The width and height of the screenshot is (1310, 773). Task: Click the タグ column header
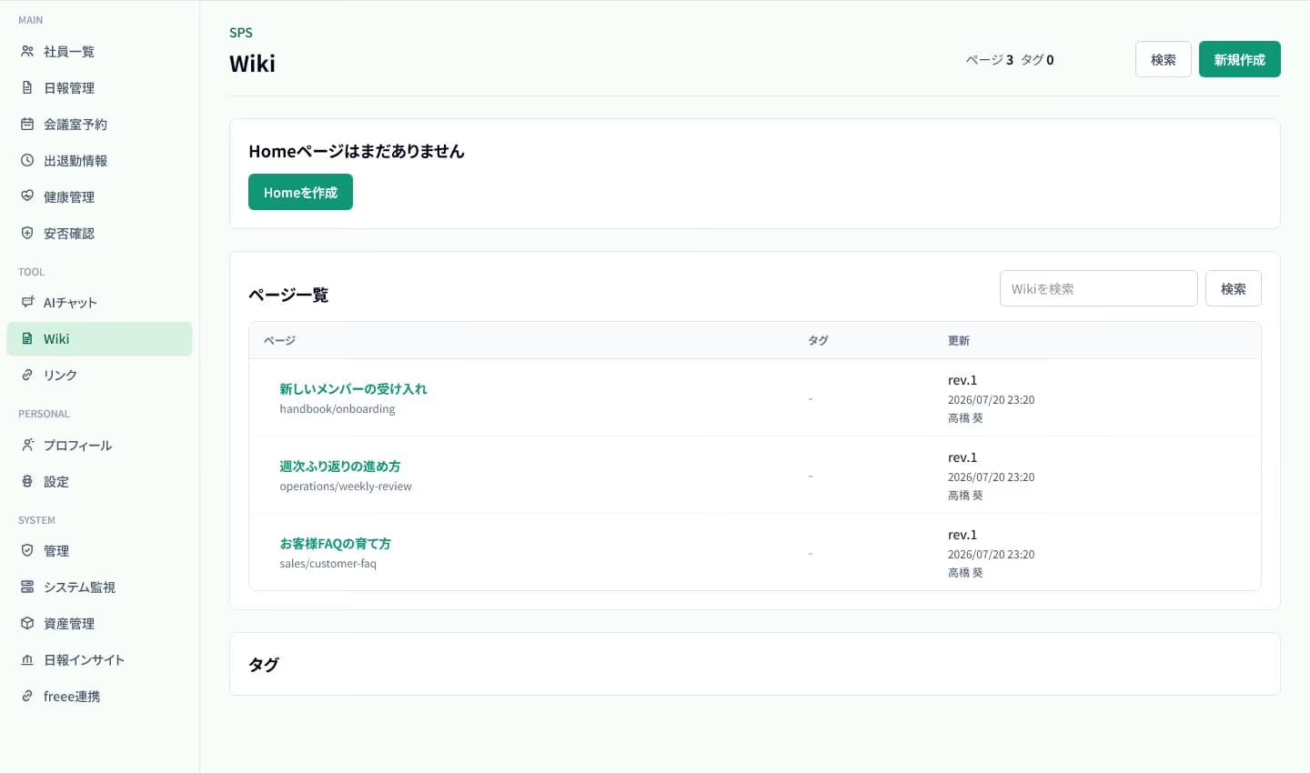tap(818, 340)
